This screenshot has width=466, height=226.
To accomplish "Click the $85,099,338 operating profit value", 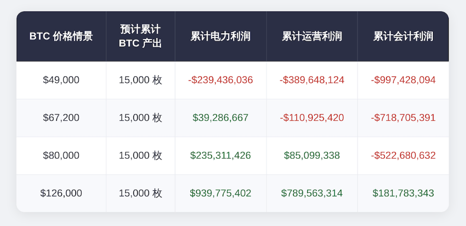I will tap(312, 156).
